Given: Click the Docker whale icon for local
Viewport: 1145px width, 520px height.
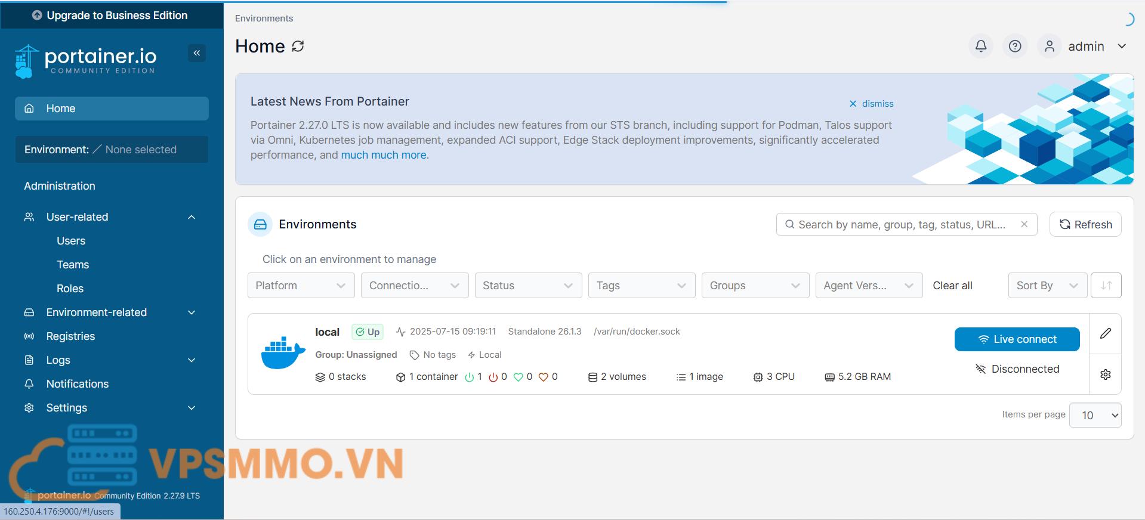Looking at the screenshot, I should pos(283,353).
